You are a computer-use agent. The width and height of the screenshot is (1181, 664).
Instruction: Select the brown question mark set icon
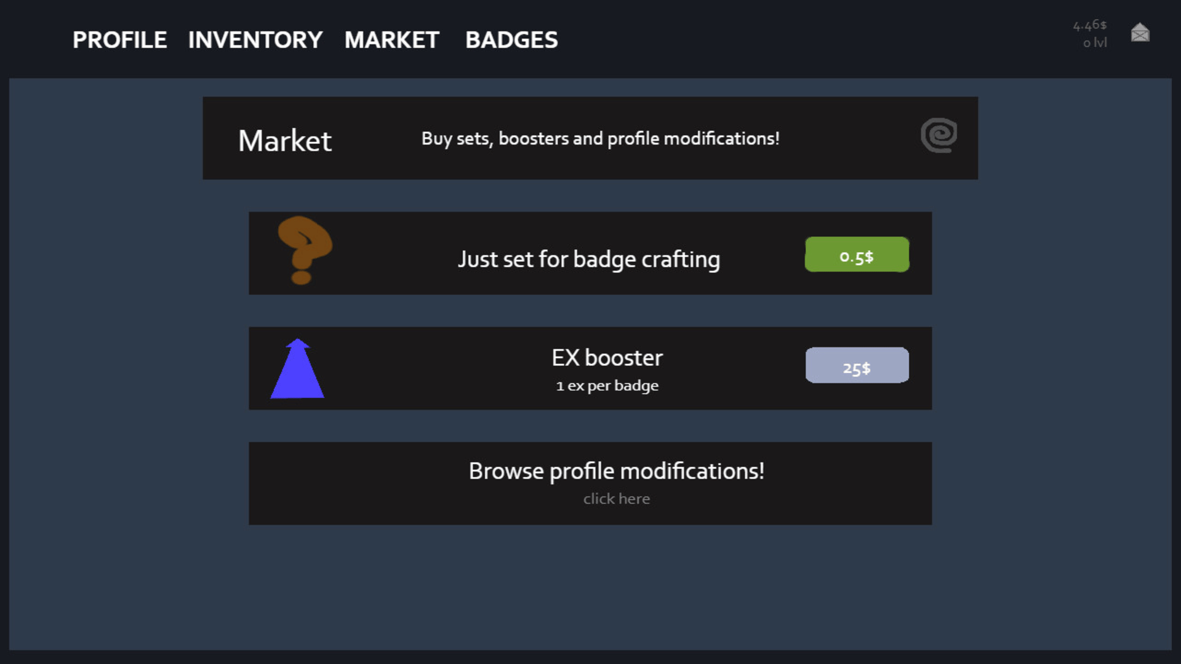point(304,250)
